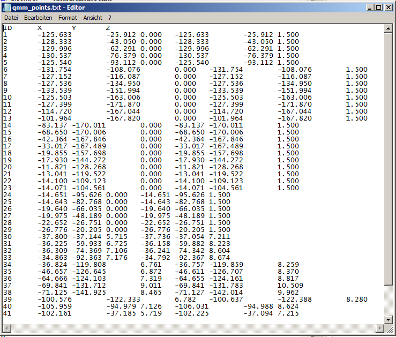Open the Datei menu
The height and width of the screenshot is (337, 396).
(11, 18)
